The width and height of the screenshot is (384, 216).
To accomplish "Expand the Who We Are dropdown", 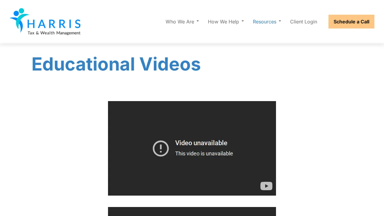I will tap(182, 22).
